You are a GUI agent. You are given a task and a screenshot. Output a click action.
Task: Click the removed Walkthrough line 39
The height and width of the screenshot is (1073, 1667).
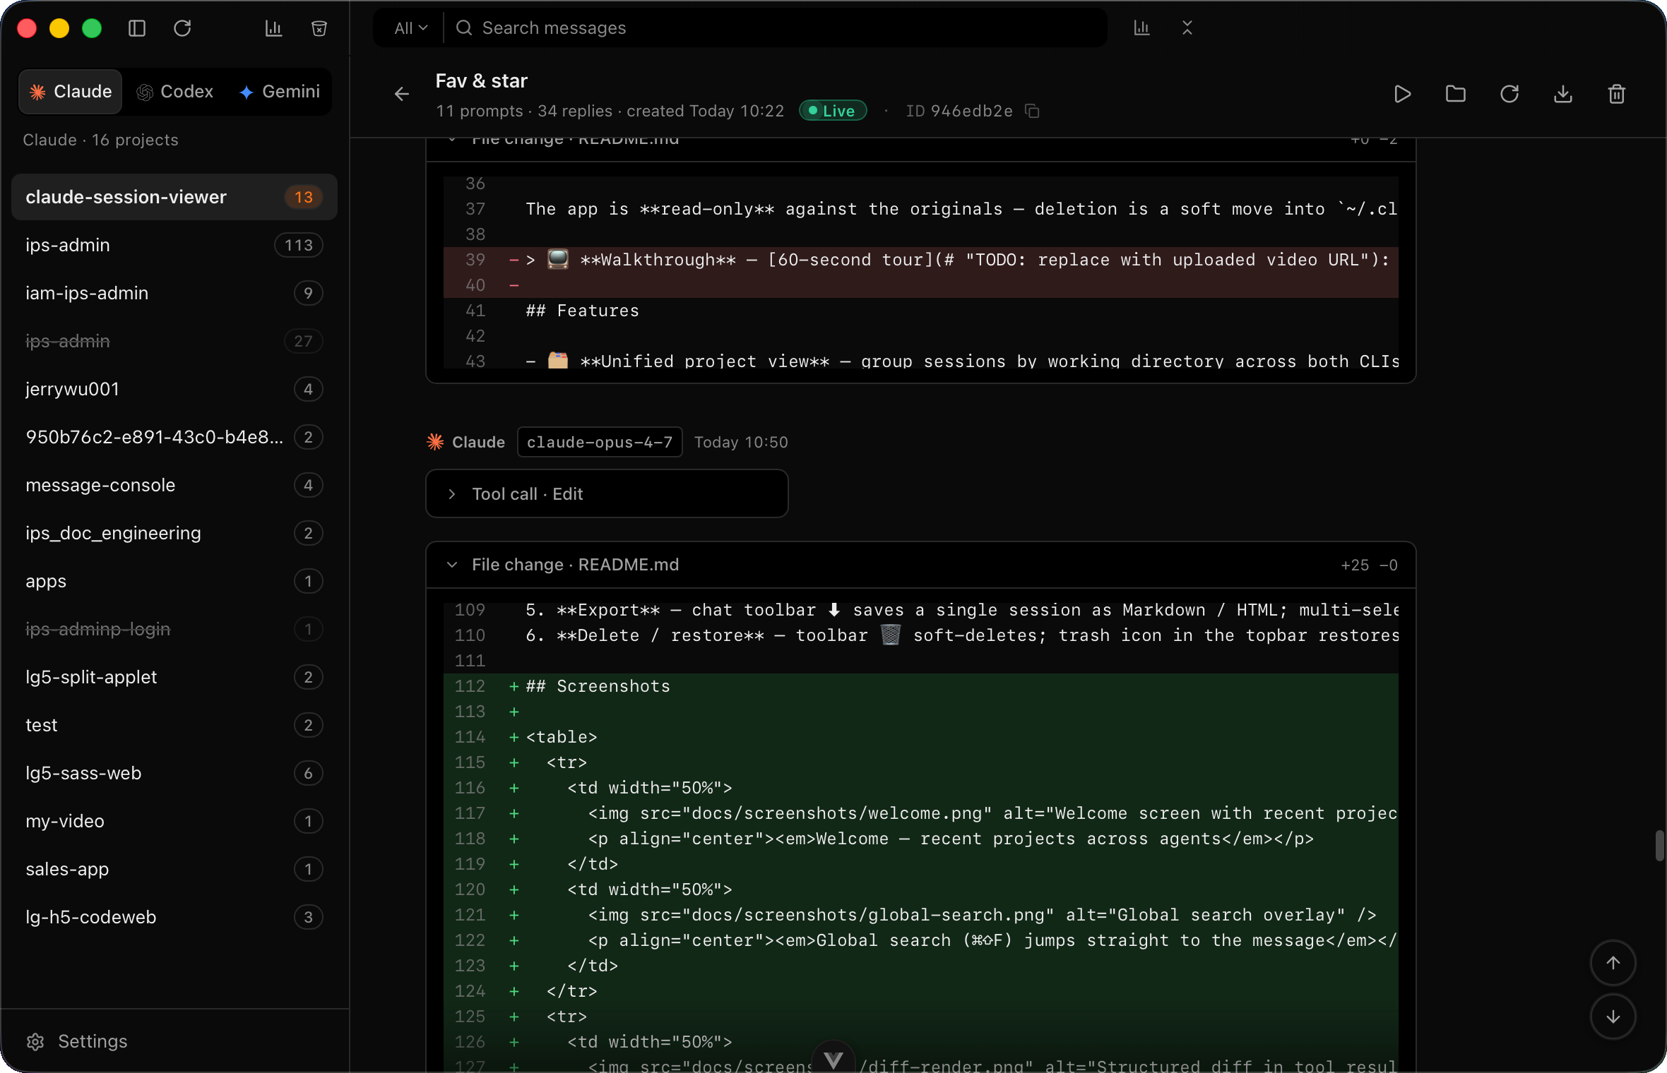coord(921,260)
